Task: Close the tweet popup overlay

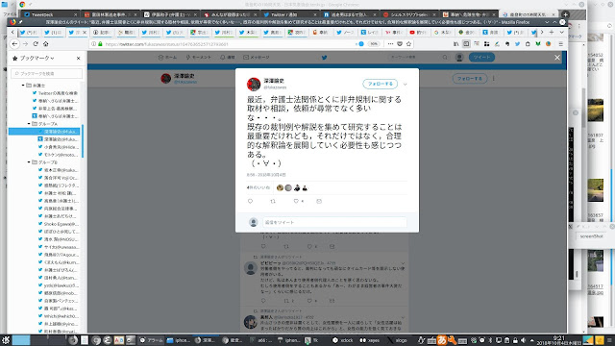Action: [x=557, y=58]
